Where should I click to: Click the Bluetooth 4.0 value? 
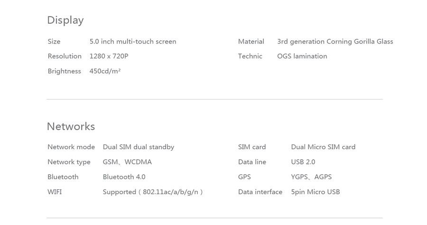coord(124,177)
